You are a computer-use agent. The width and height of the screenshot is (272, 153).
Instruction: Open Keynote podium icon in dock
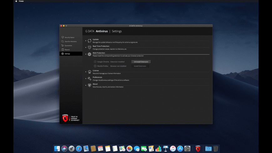click(x=166, y=149)
